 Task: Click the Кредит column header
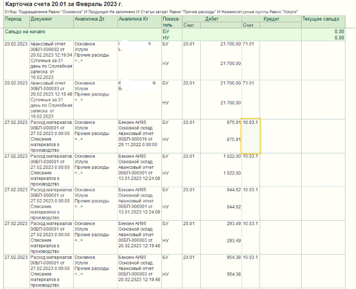pyautogui.click(x=271, y=19)
